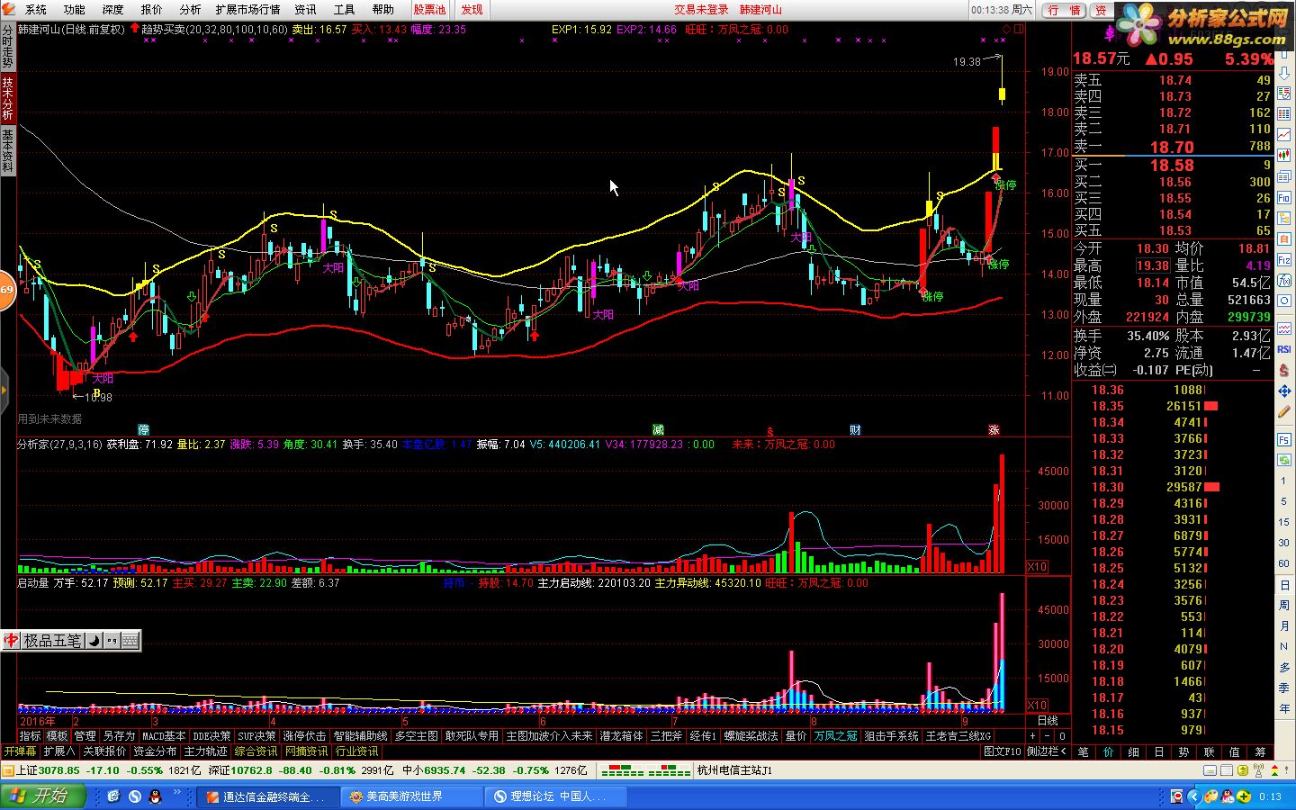Click the circle sidebar icon
The width and height of the screenshot is (1296, 810).
(1284, 302)
